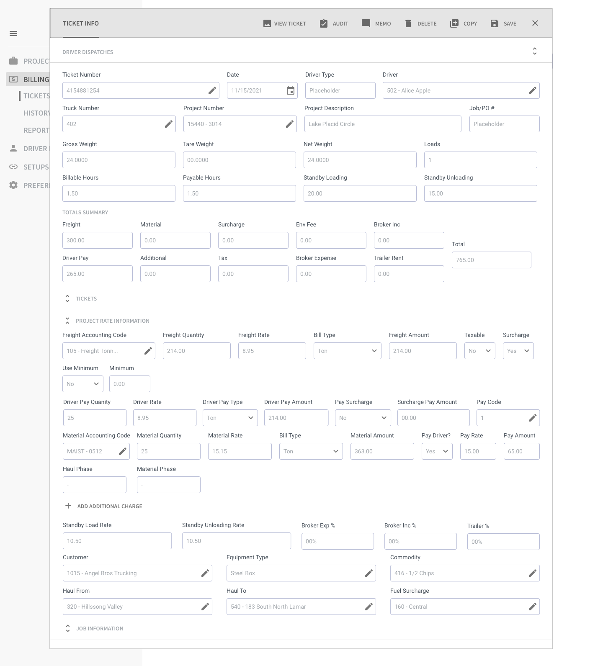Image resolution: width=603 pixels, height=666 pixels.
Task: Click the View Ticket image icon
Action: (x=267, y=23)
